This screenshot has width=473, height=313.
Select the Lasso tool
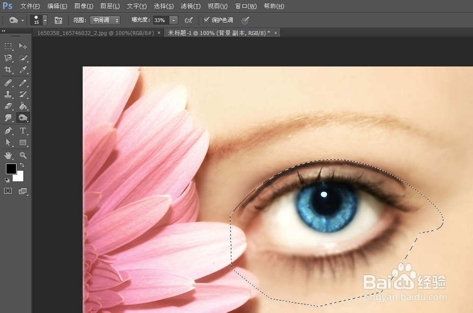click(x=8, y=58)
